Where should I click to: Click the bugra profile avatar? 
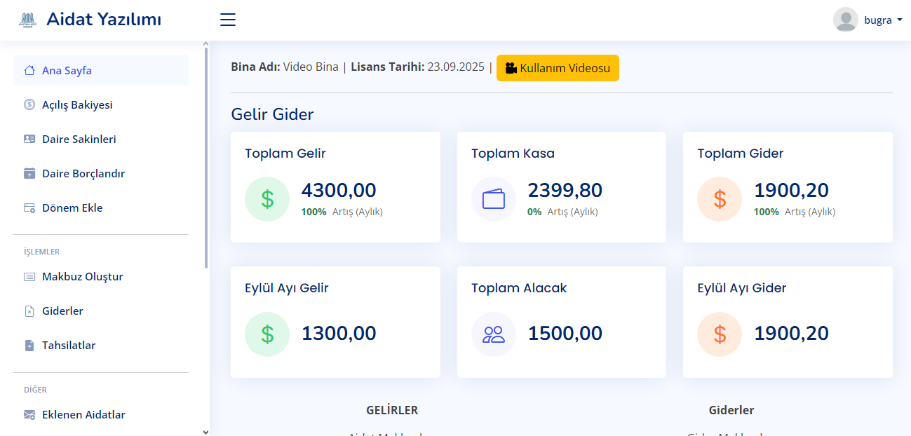pyautogui.click(x=845, y=20)
